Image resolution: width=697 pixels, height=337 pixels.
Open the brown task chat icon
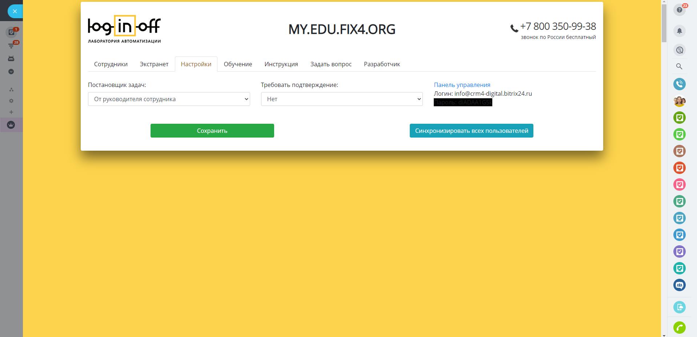[680, 151]
